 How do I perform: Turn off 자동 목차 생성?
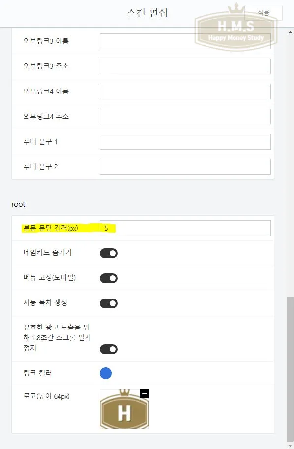109,303
